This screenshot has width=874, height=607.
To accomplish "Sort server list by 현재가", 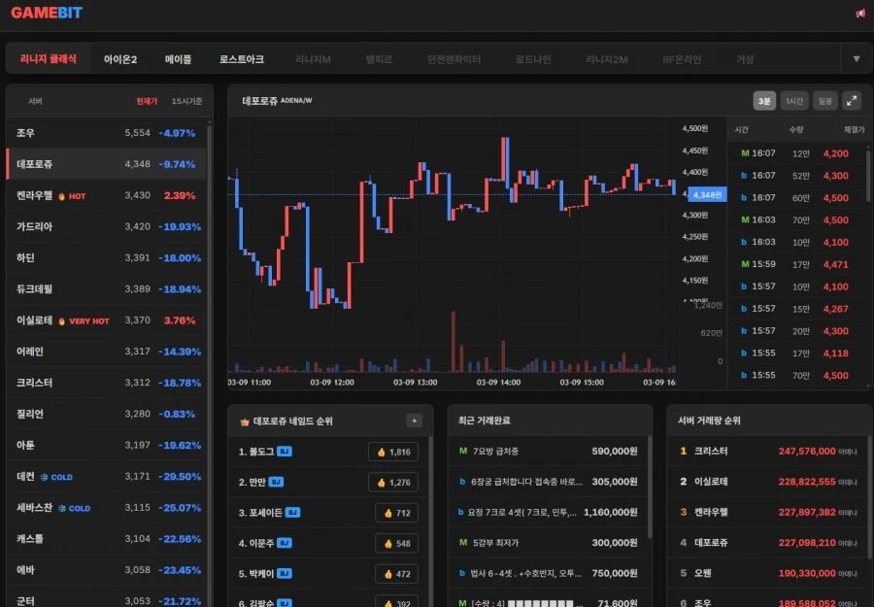I will [148, 101].
